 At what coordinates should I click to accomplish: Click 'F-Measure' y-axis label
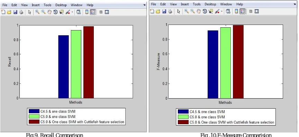(158, 62)
